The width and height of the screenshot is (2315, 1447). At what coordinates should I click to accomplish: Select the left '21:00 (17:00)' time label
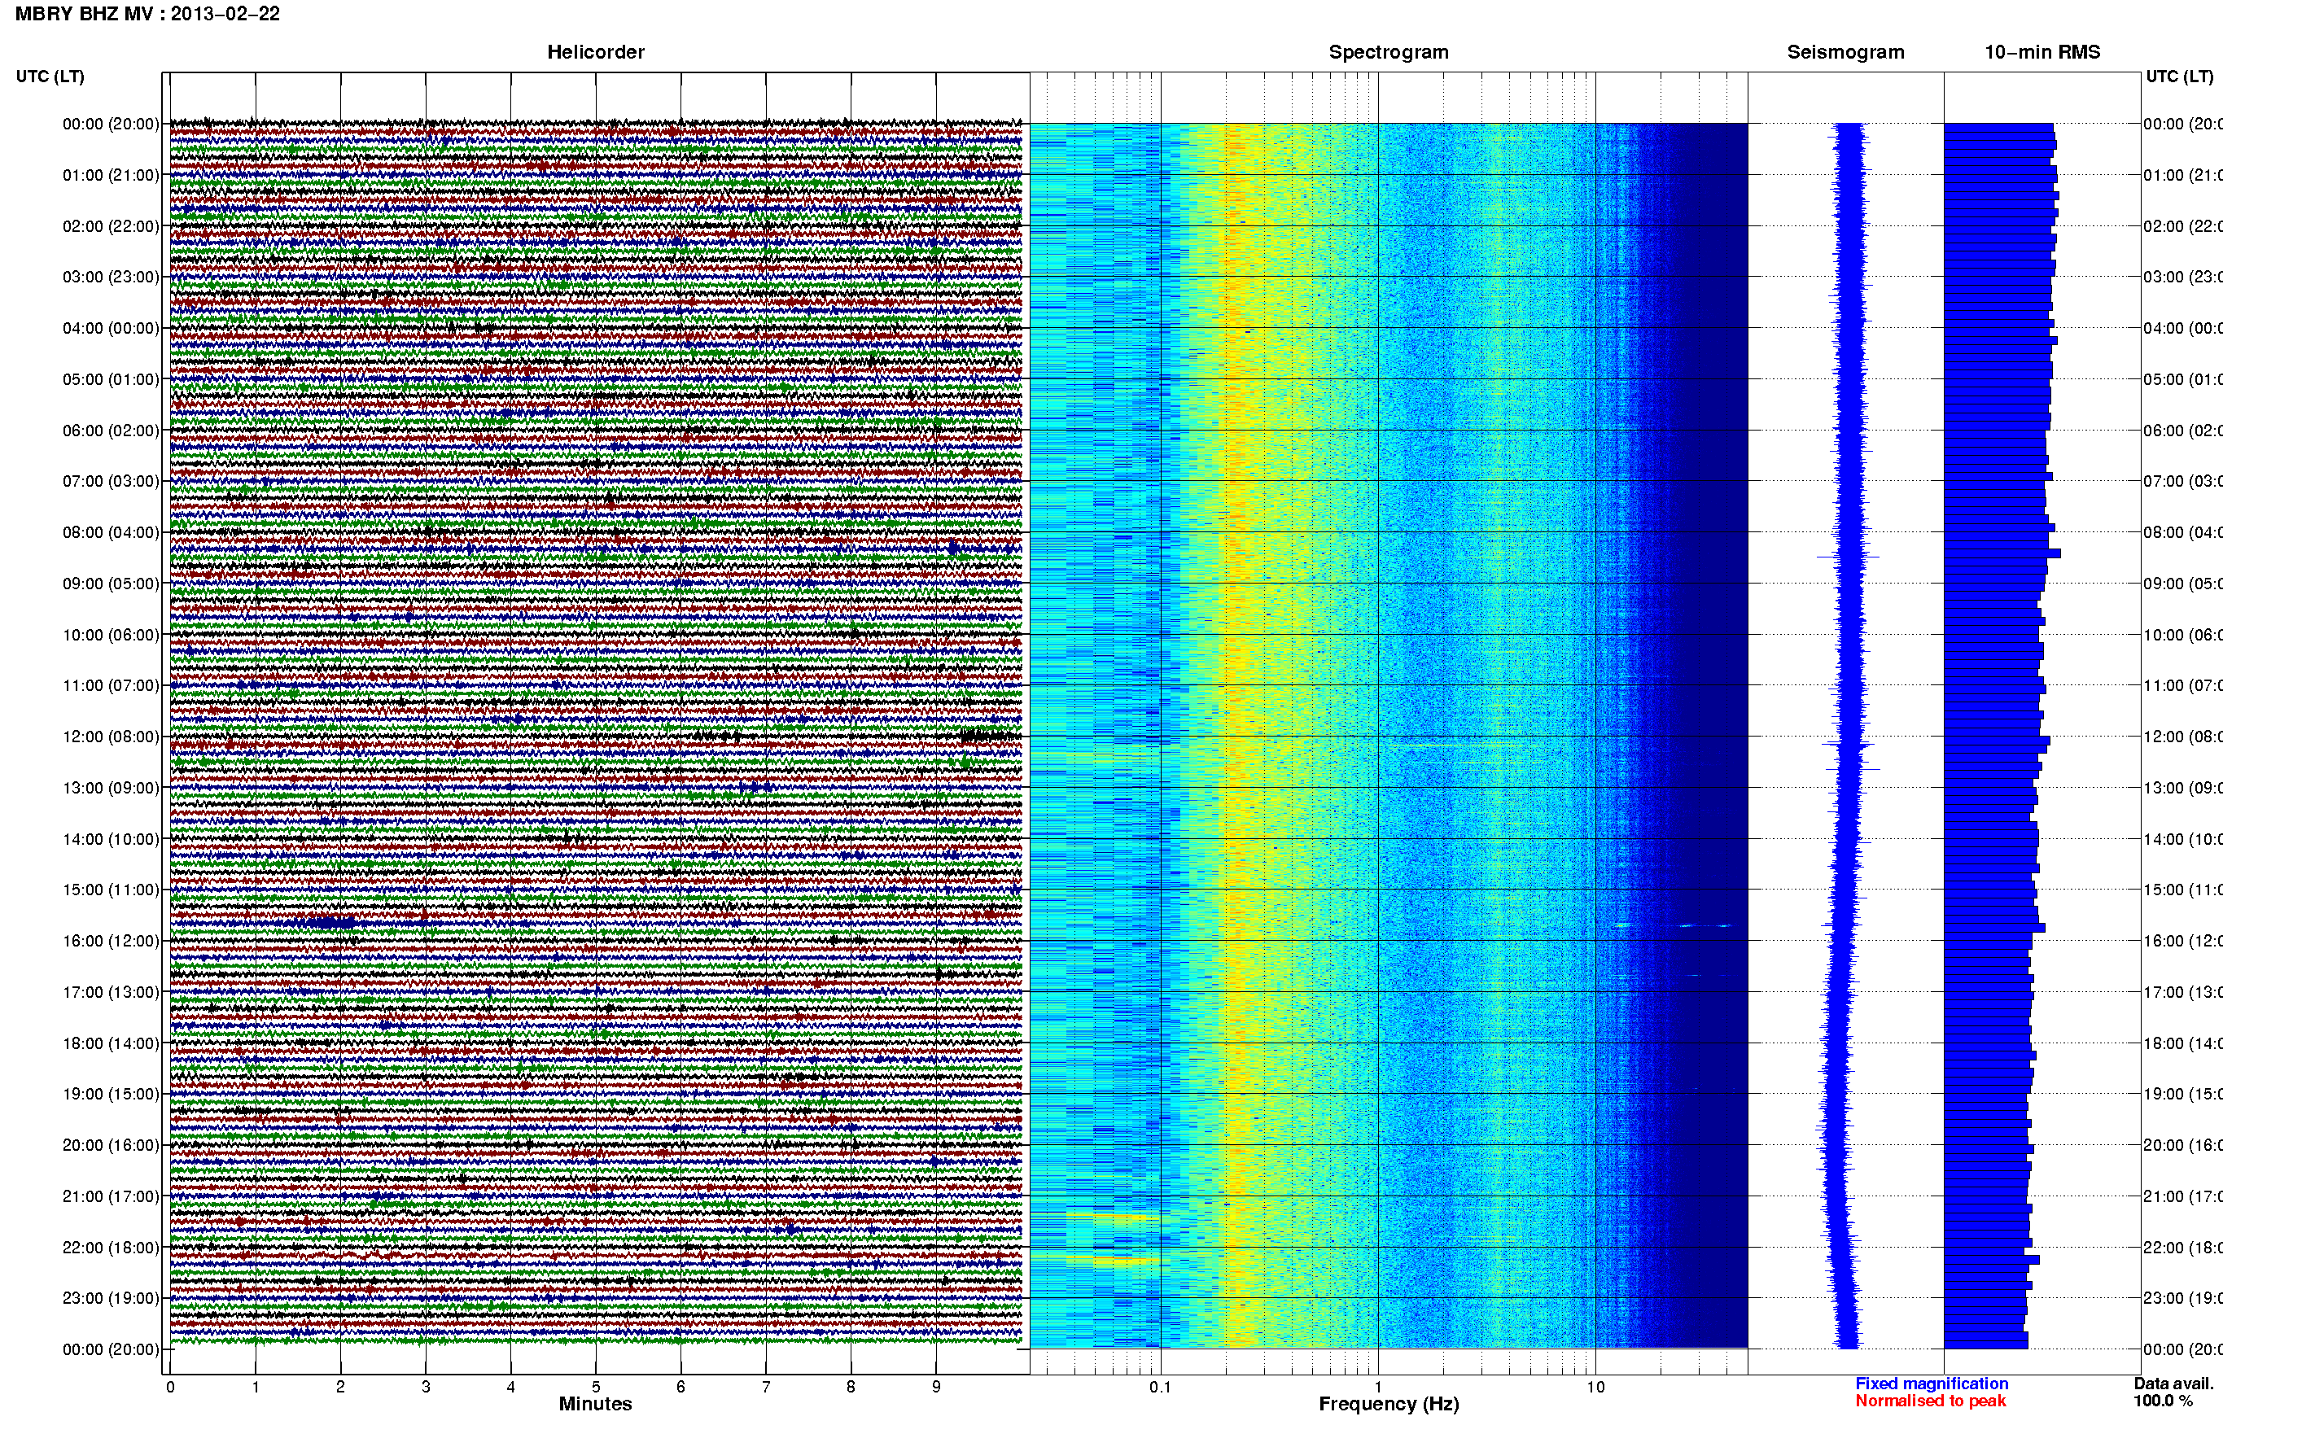[x=111, y=1196]
